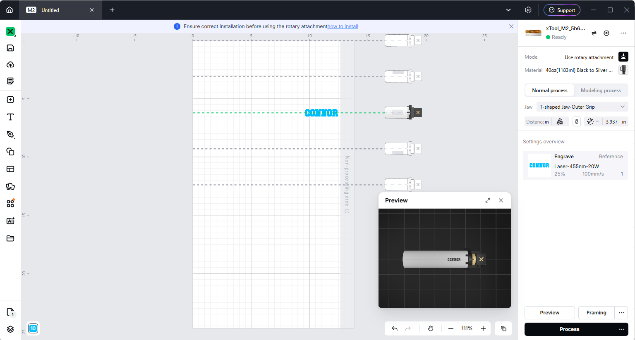The height and width of the screenshot is (340, 635).
Task: Click the 3D tumbler preview image
Action: pos(445,258)
